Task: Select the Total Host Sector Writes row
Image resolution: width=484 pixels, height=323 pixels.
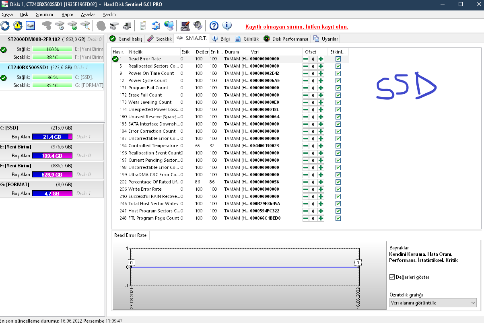Action: click(x=153, y=204)
